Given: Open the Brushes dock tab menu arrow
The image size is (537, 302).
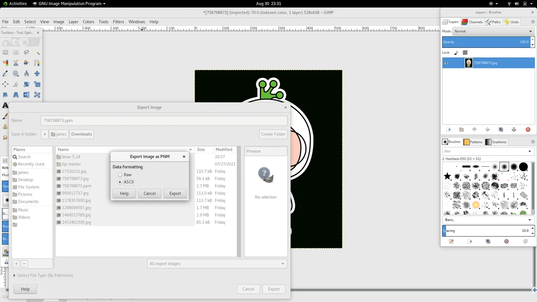Looking at the screenshot, I should 533,142.
